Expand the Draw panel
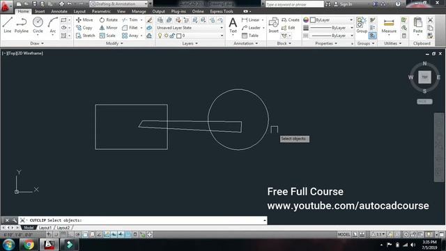The image size is (446, 251). click(37, 43)
